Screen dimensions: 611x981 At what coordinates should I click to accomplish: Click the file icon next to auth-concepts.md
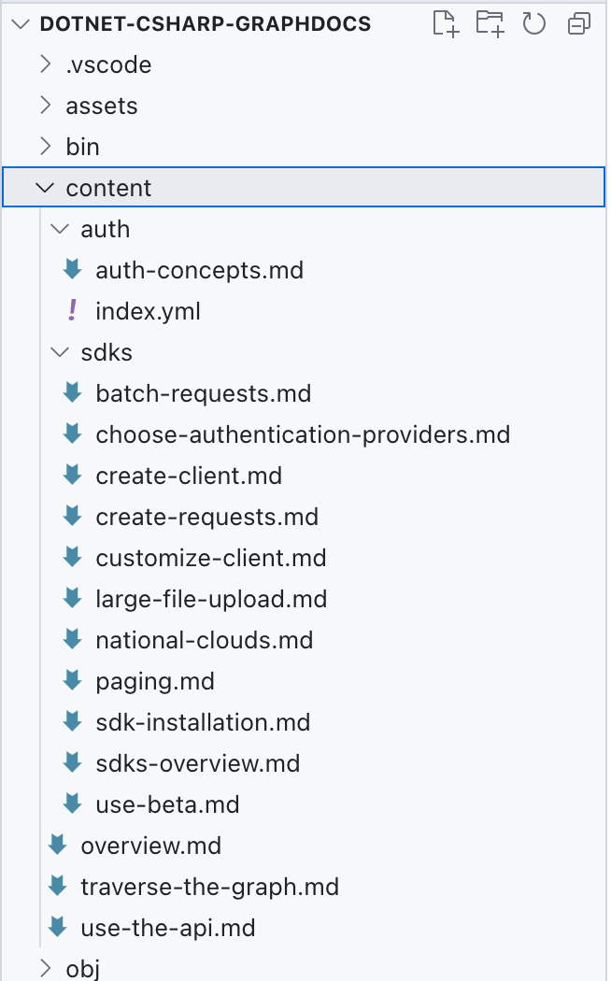[x=72, y=269]
